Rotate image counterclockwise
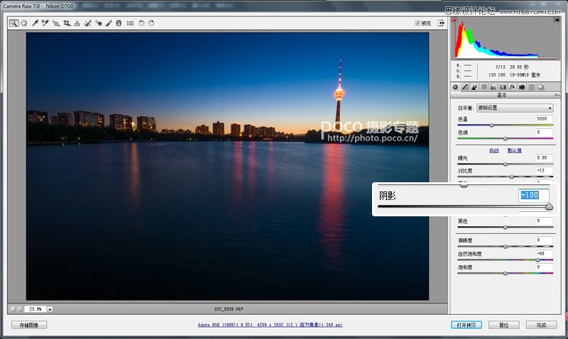 click(x=141, y=23)
